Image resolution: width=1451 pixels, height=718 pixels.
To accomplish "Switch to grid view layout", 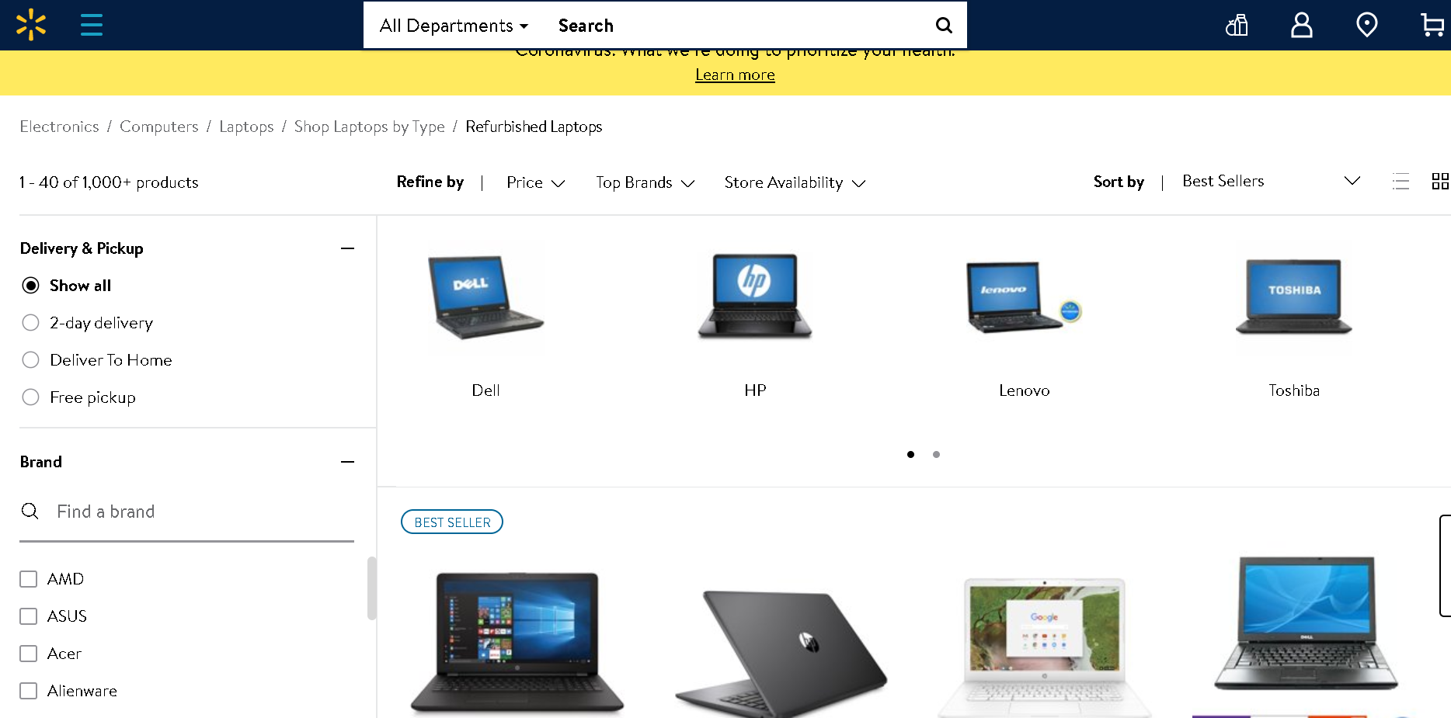I will 1440,182.
